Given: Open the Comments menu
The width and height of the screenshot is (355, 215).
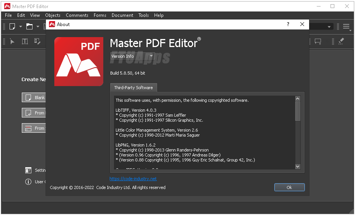Looking at the screenshot, I should pyautogui.click(x=77, y=15).
